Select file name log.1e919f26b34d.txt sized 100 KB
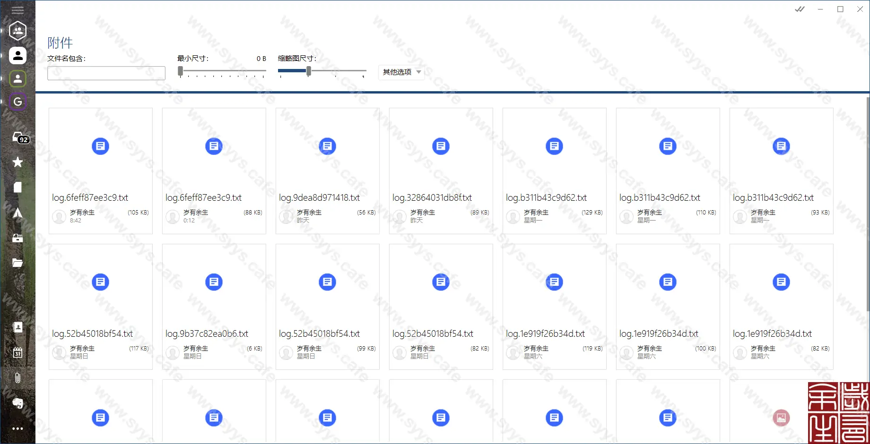This screenshot has width=870, height=444. coord(659,333)
